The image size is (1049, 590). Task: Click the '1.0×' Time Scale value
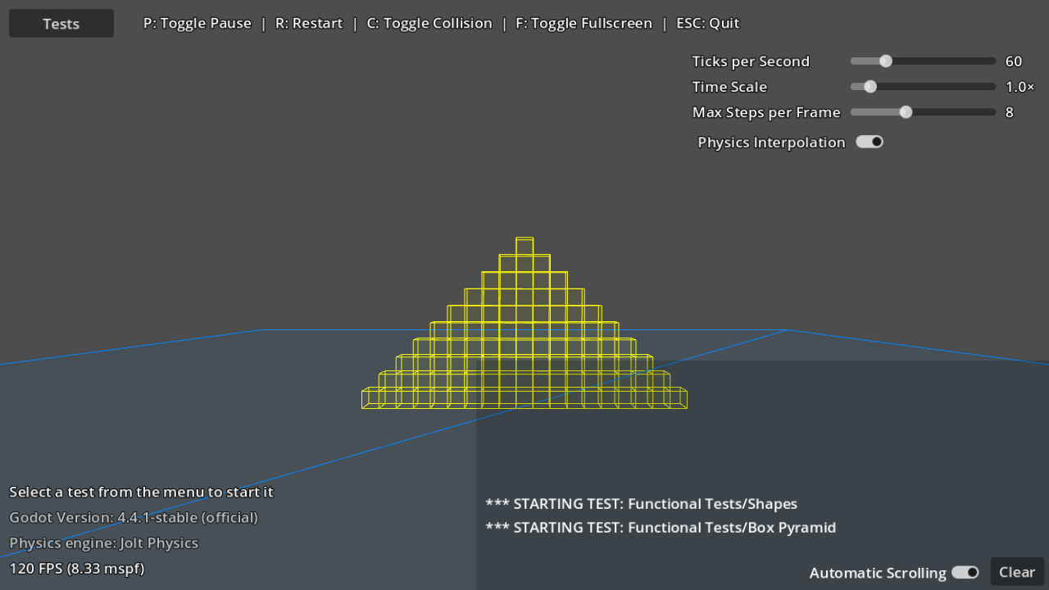click(x=1019, y=86)
